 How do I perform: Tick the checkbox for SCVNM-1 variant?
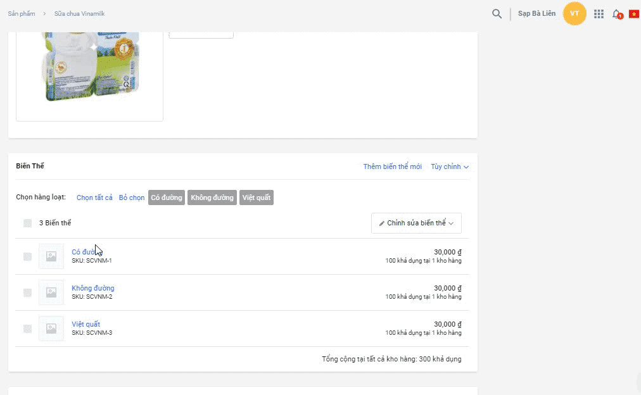(27, 256)
